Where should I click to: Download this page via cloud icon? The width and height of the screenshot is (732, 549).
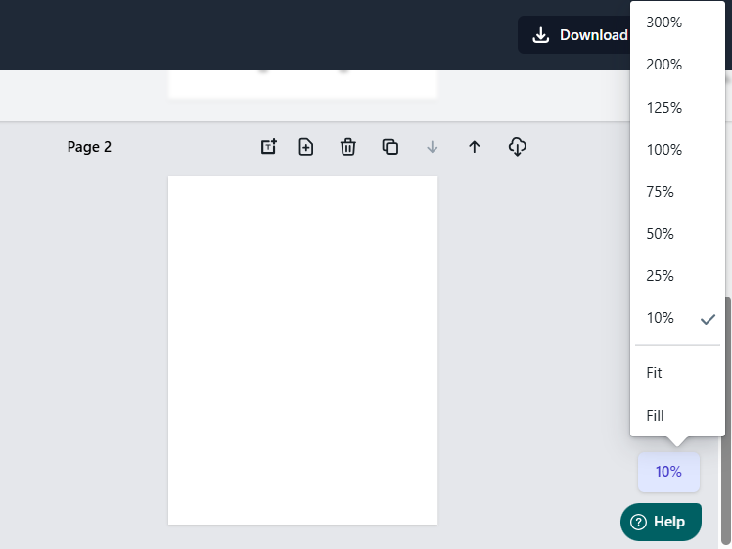coord(518,147)
